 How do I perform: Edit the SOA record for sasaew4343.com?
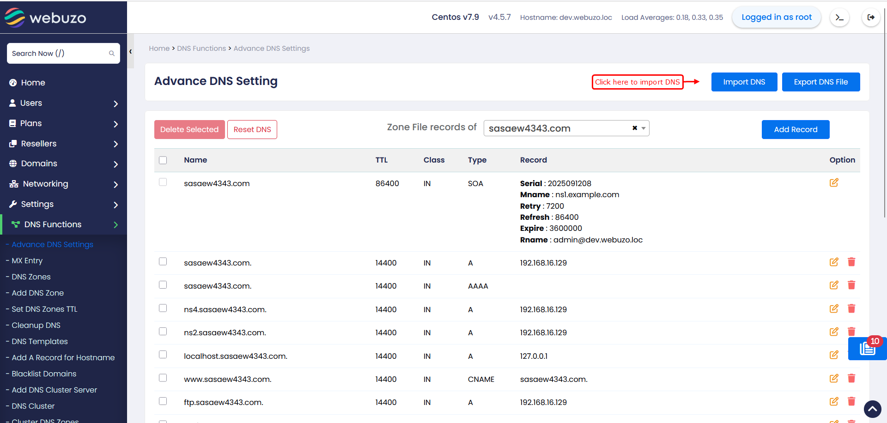pos(833,183)
